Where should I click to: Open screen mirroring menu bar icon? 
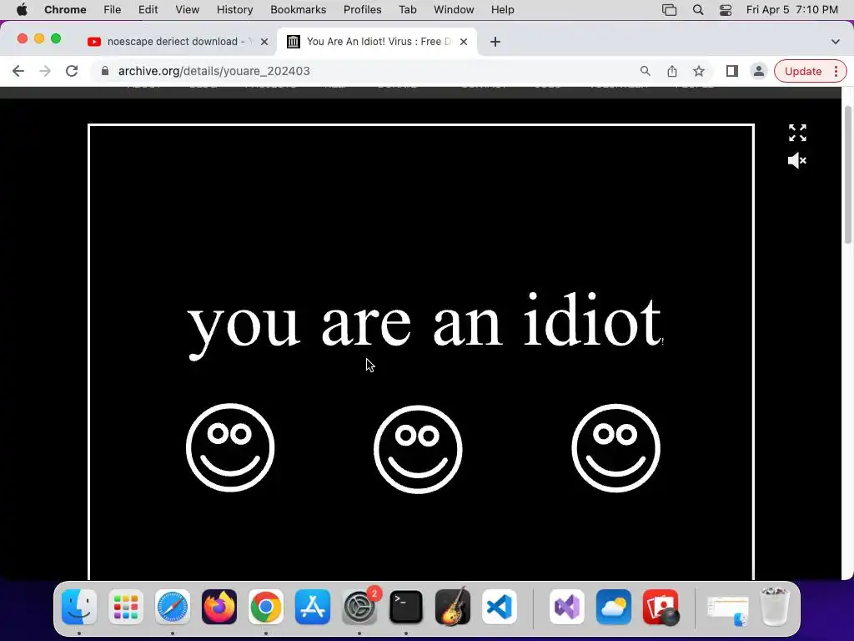coord(670,10)
